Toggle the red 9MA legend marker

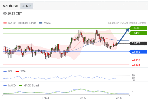click(x=17, y=71)
